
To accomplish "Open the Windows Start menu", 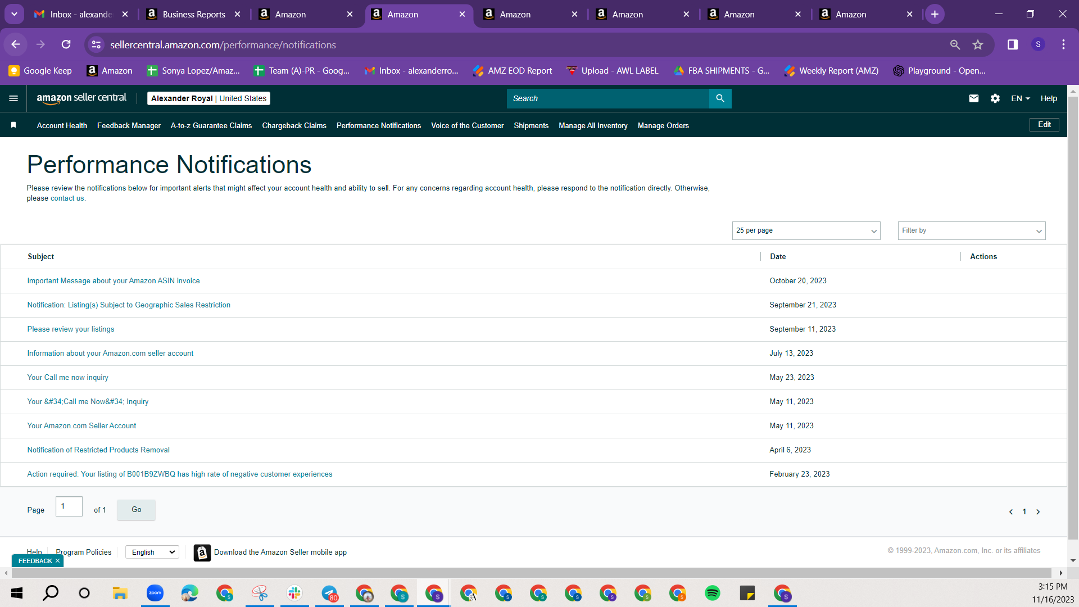I will pyautogui.click(x=16, y=593).
